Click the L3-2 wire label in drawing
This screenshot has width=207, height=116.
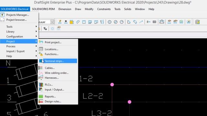pyautogui.click(x=102, y=113)
